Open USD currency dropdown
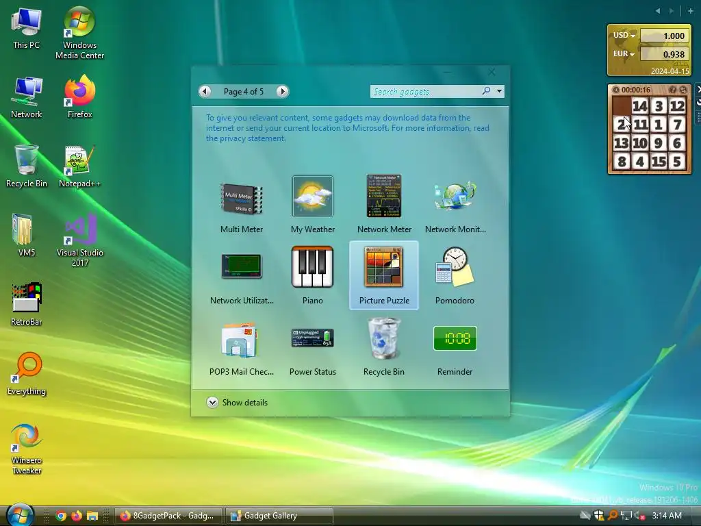 click(624, 36)
